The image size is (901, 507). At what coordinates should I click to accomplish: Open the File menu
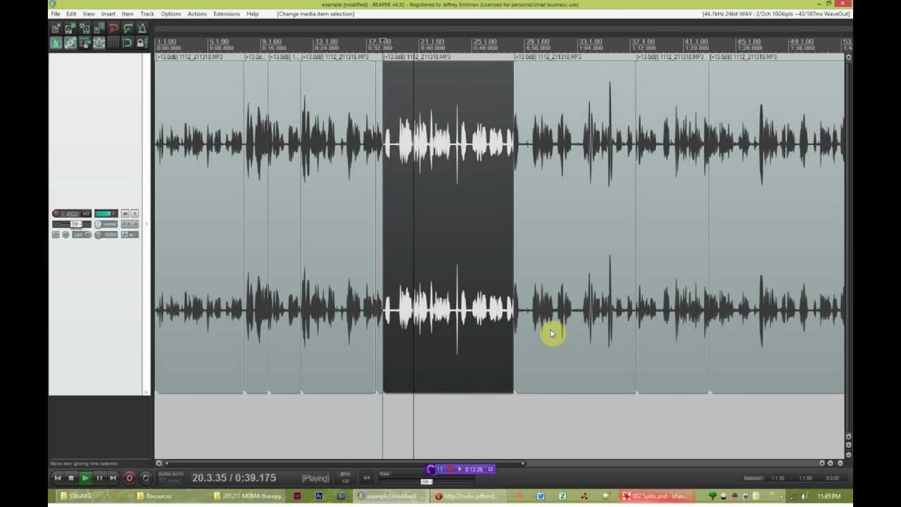[x=55, y=14]
